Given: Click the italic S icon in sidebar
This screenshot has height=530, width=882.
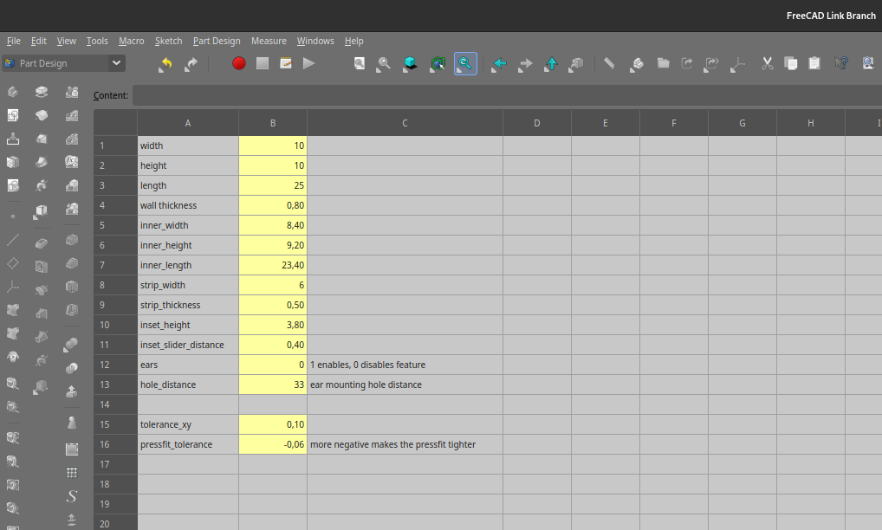Looking at the screenshot, I should pyautogui.click(x=71, y=496).
